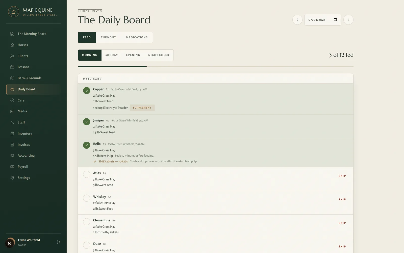
Task: Click the log out icon
Action: pos(59,242)
